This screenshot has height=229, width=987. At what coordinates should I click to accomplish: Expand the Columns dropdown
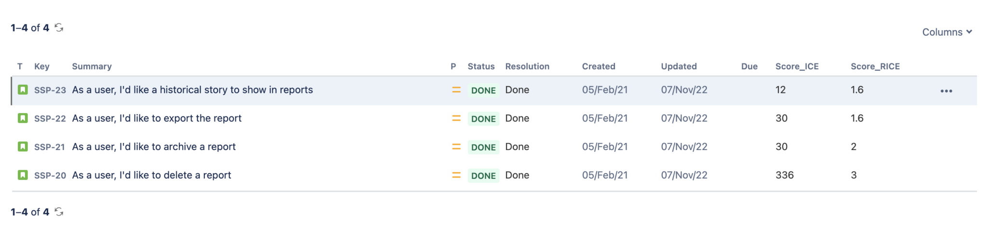pyautogui.click(x=947, y=32)
